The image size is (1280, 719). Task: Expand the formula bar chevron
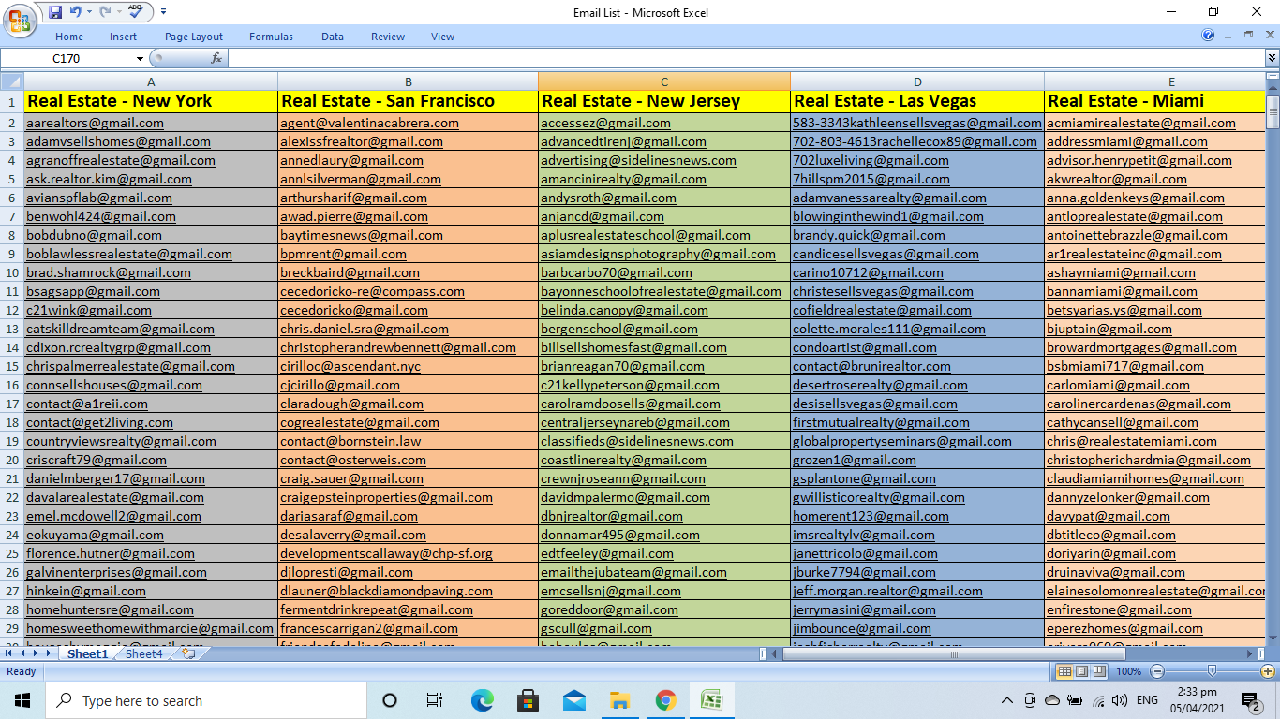tap(1272, 58)
